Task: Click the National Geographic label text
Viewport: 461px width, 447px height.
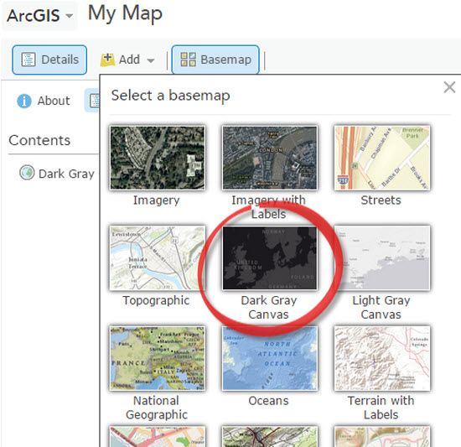Action: click(157, 408)
